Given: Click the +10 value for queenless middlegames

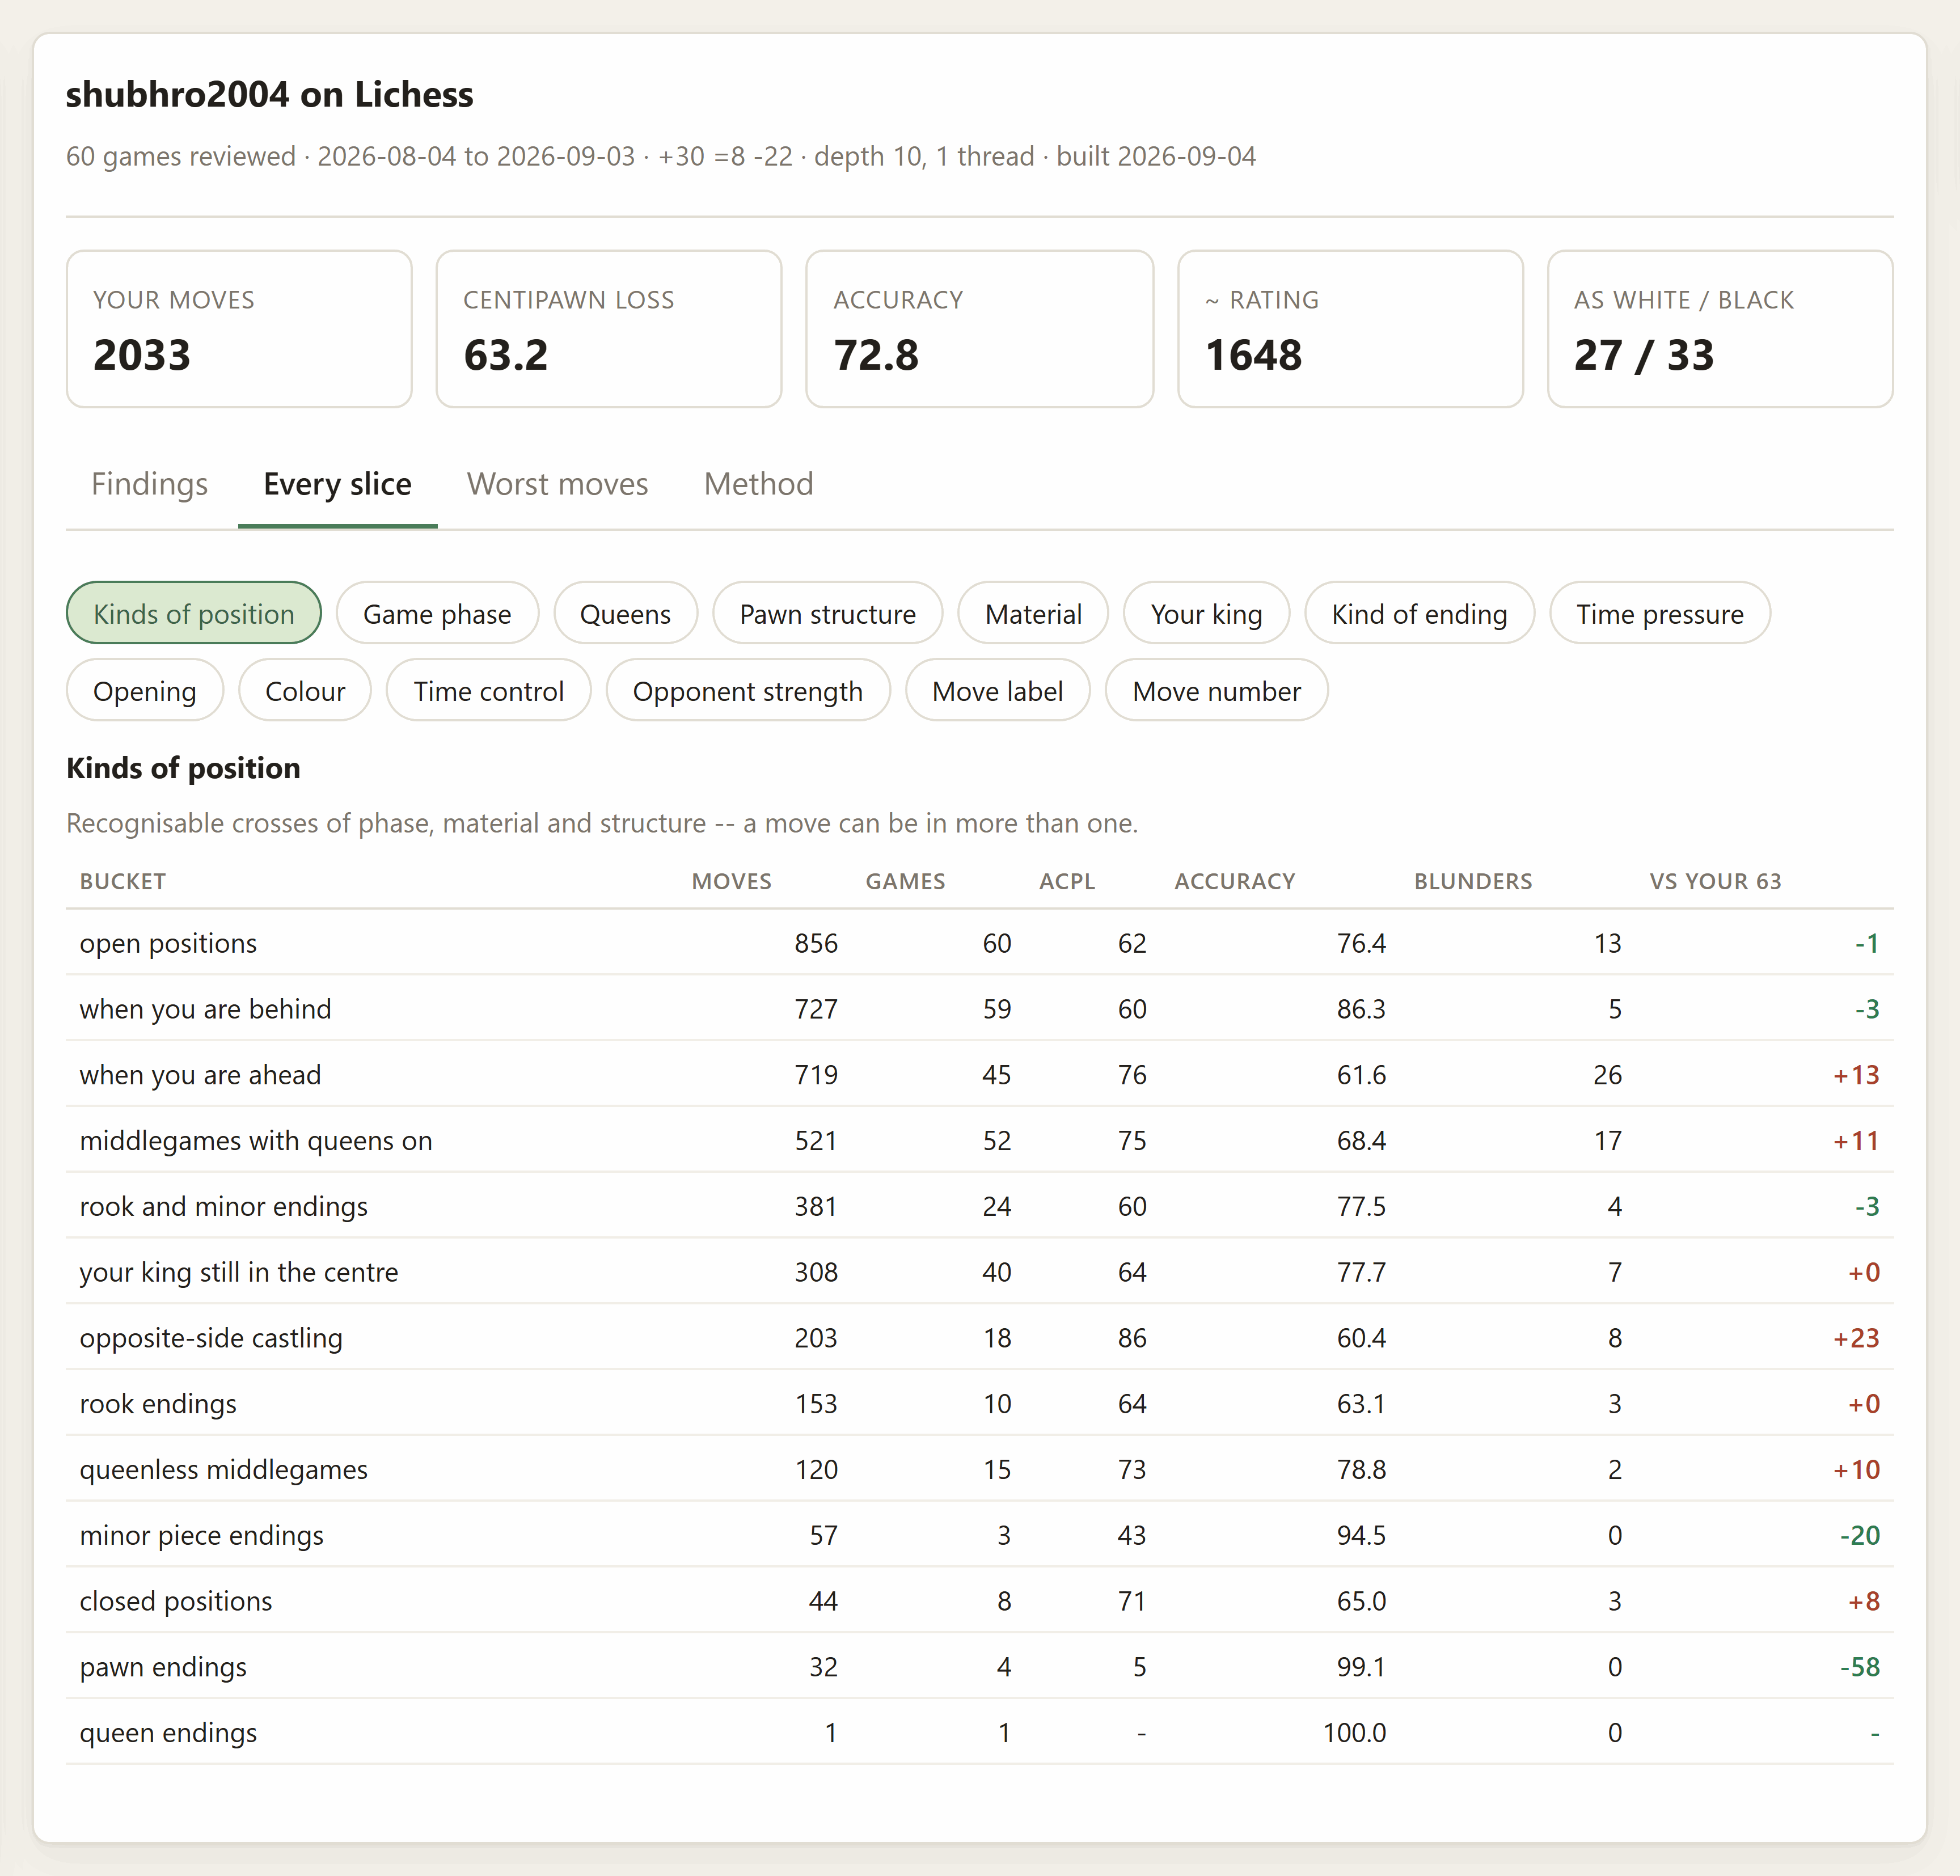Looking at the screenshot, I should (x=1856, y=1470).
